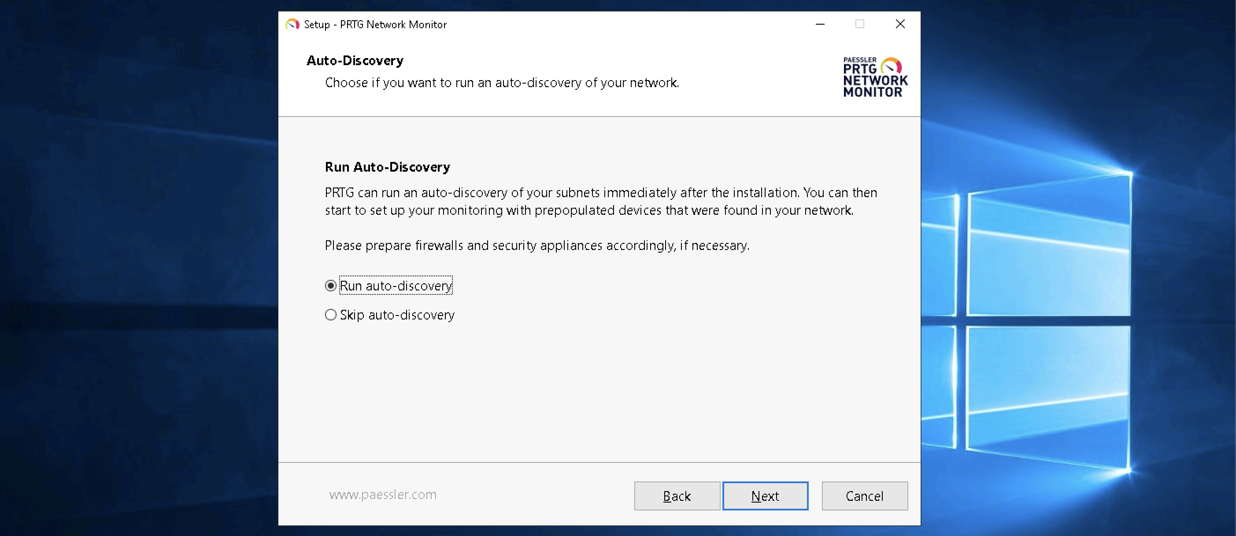This screenshot has height=536, width=1236.
Task: Select the Run auto-discovery radio button
Action: 331,286
